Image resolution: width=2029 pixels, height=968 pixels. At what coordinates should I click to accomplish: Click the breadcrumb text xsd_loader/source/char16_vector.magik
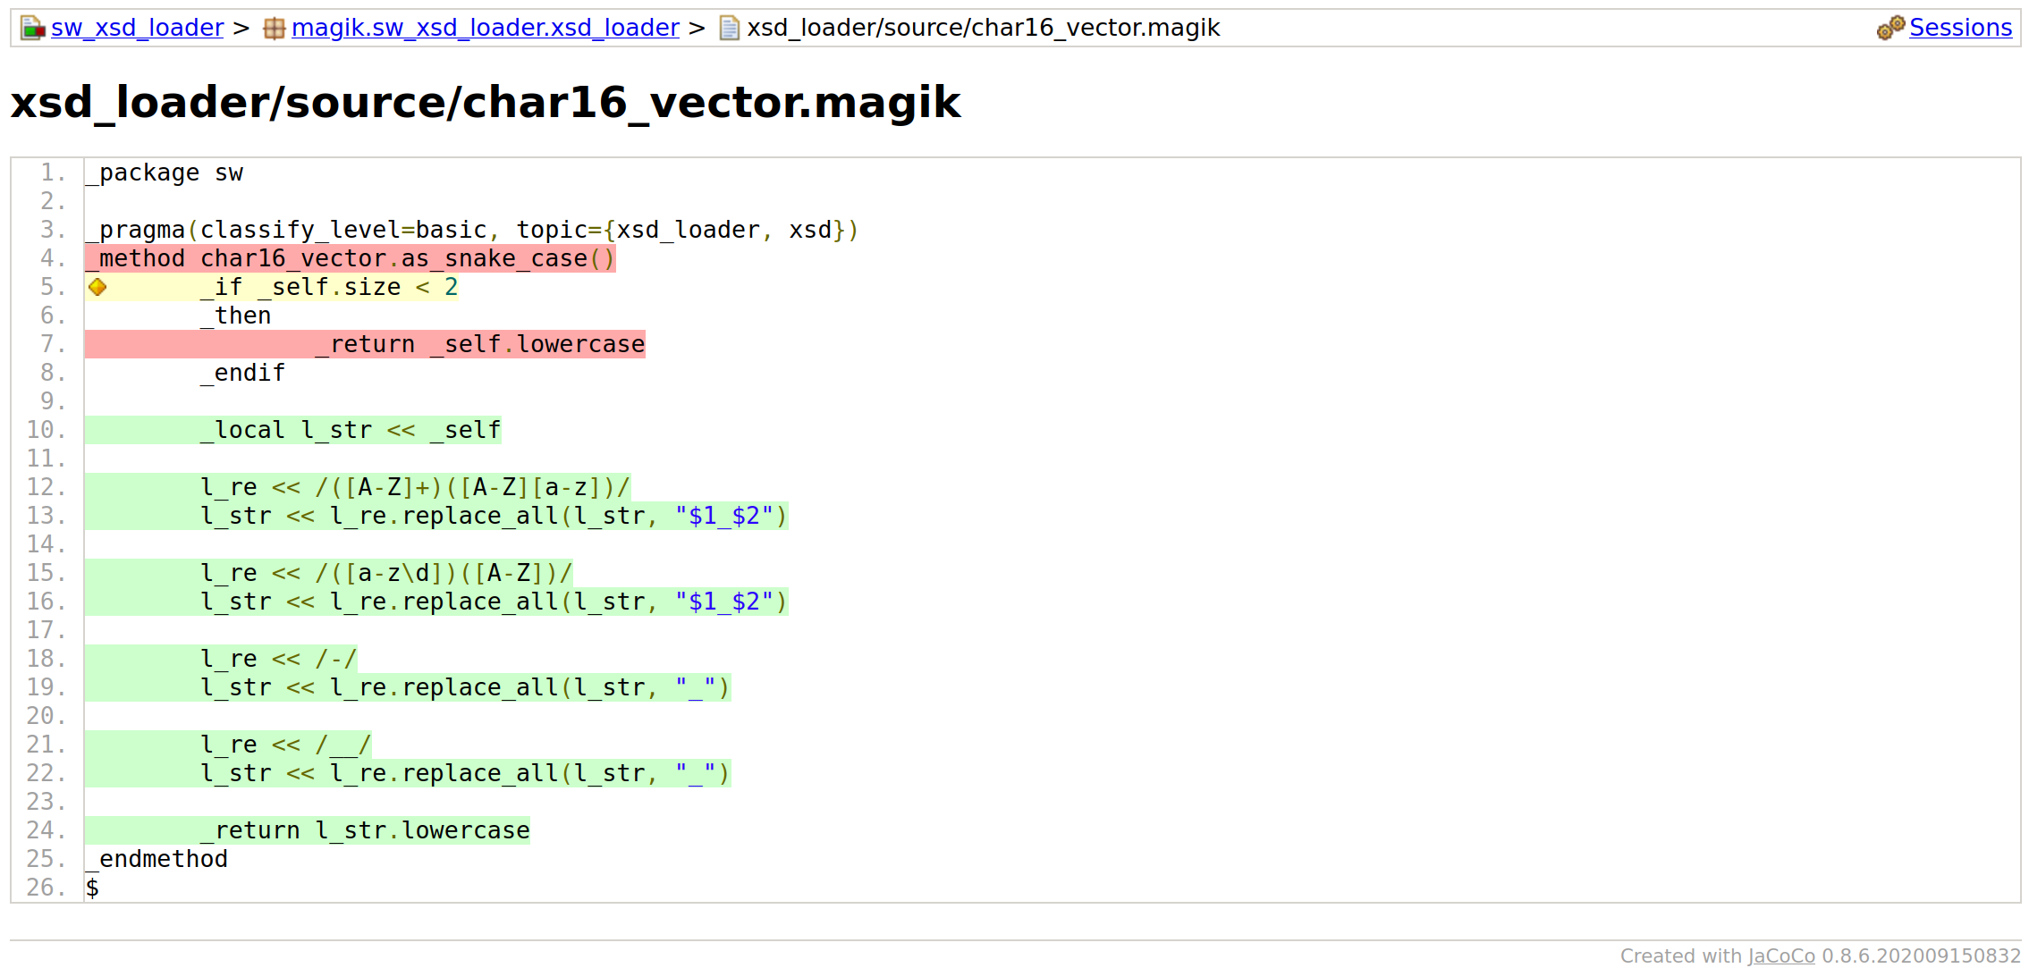coord(983,29)
